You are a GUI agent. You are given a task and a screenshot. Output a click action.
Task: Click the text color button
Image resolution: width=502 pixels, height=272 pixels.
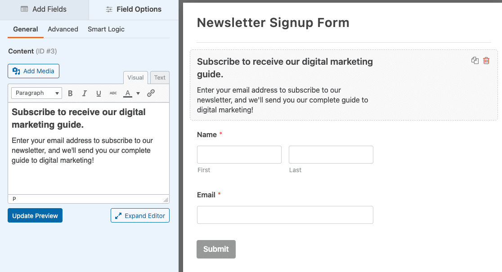click(128, 94)
